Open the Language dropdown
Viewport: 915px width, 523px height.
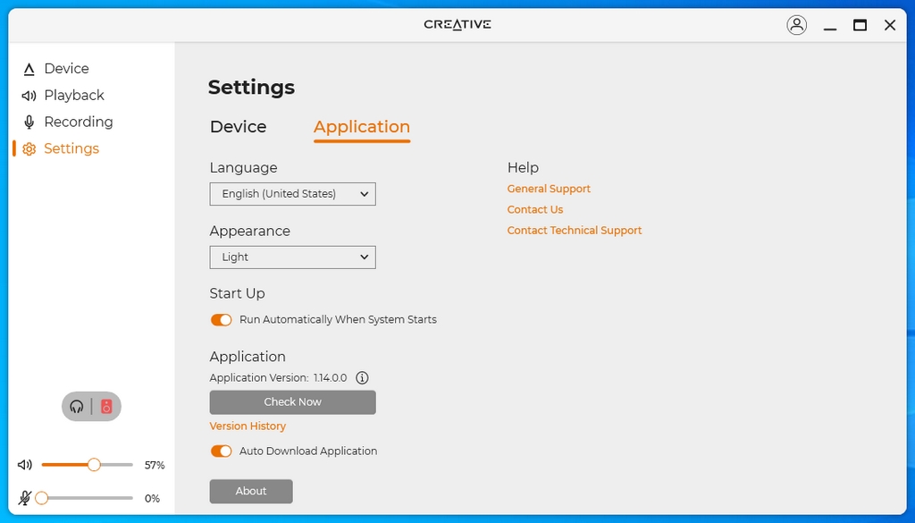coord(292,194)
